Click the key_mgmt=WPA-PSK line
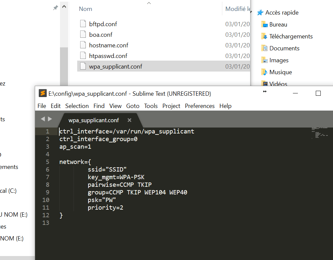The height and width of the screenshot is (260, 333). point(116,177)
